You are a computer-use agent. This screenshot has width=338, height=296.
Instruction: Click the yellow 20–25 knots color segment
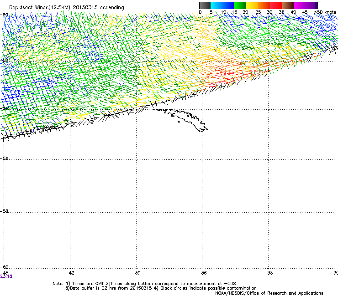point(252,5)
